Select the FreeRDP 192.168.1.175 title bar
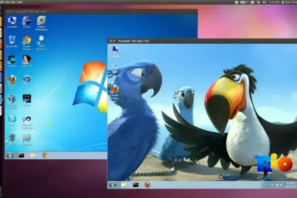 [x=202, y=41]
